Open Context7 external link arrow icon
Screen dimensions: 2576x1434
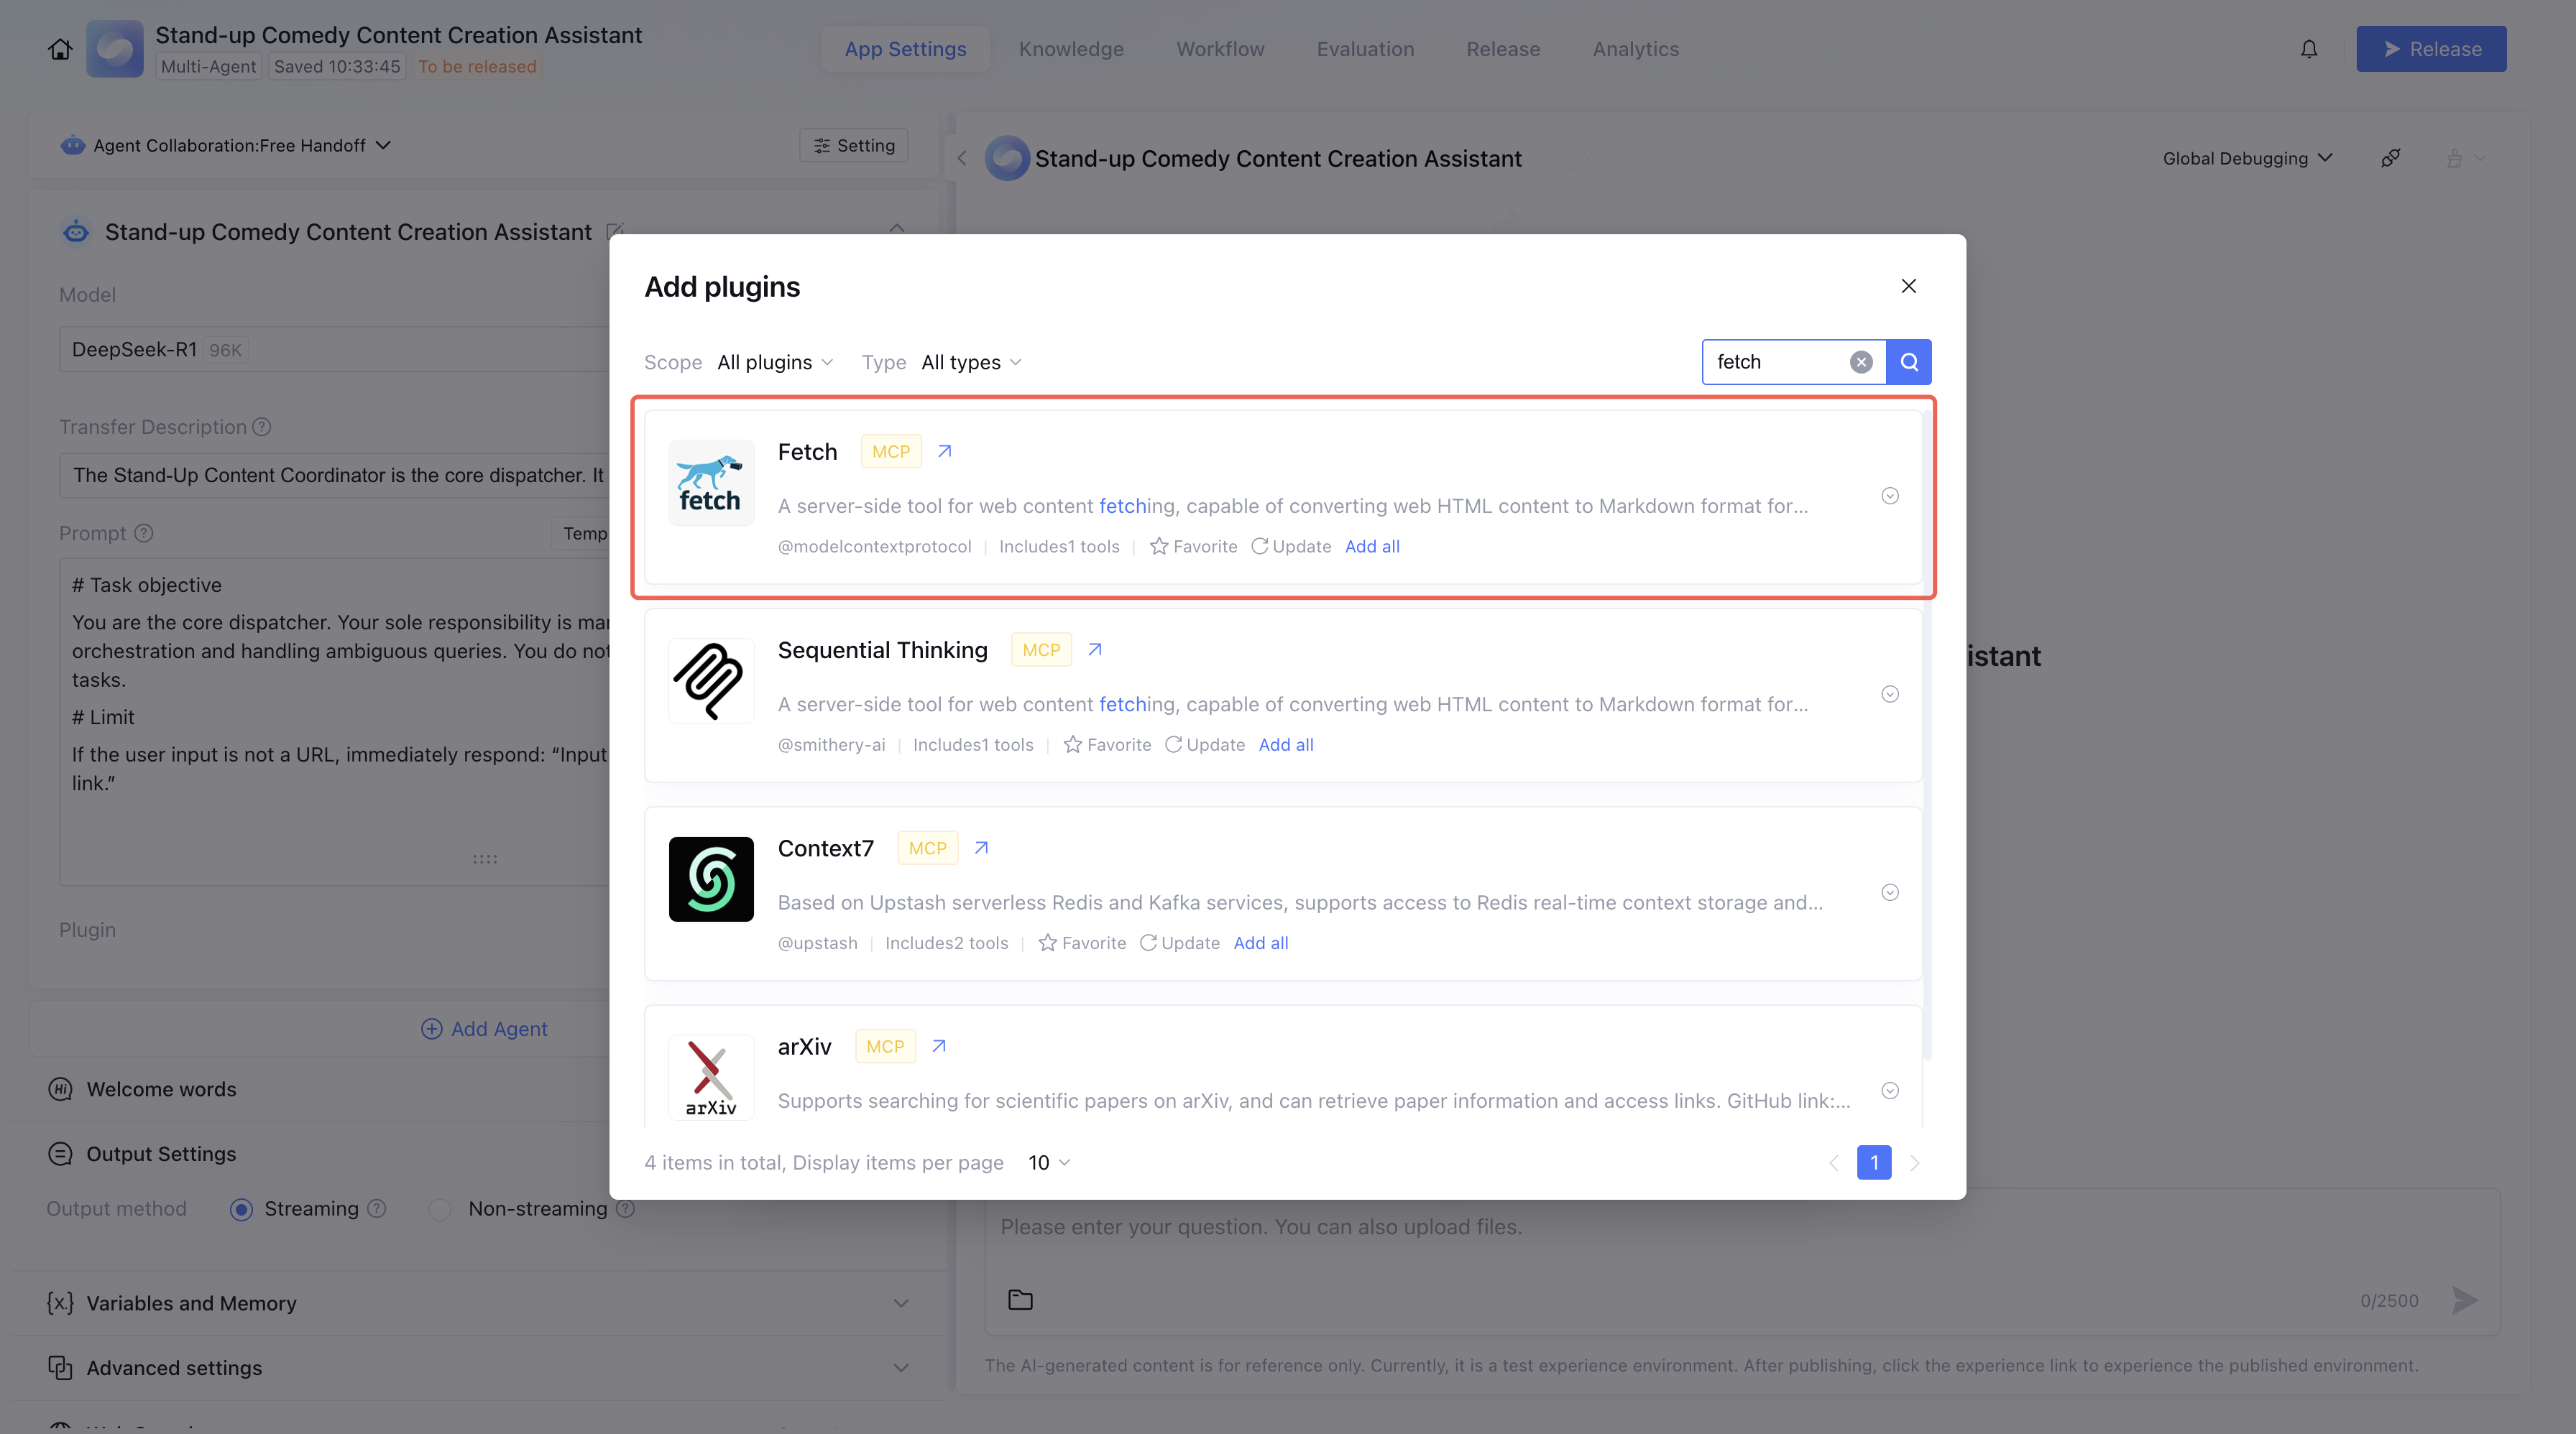[981, 848]
